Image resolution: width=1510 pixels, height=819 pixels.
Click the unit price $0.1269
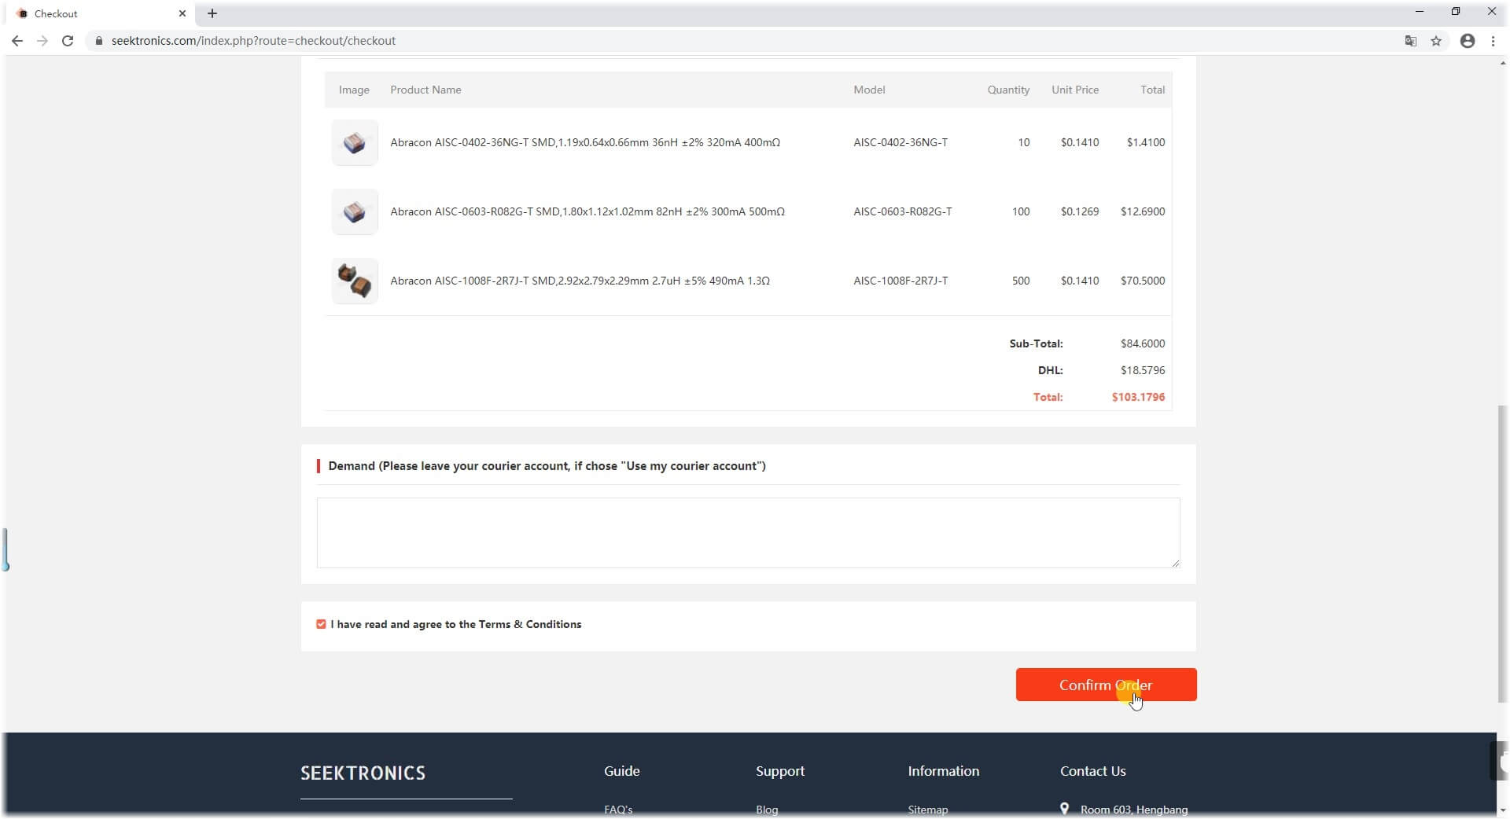tap(1080, 211)
